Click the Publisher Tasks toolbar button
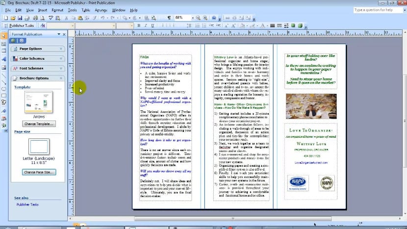Image resolution: width=407 pixels, height=229 pixels. click(20, 25)
